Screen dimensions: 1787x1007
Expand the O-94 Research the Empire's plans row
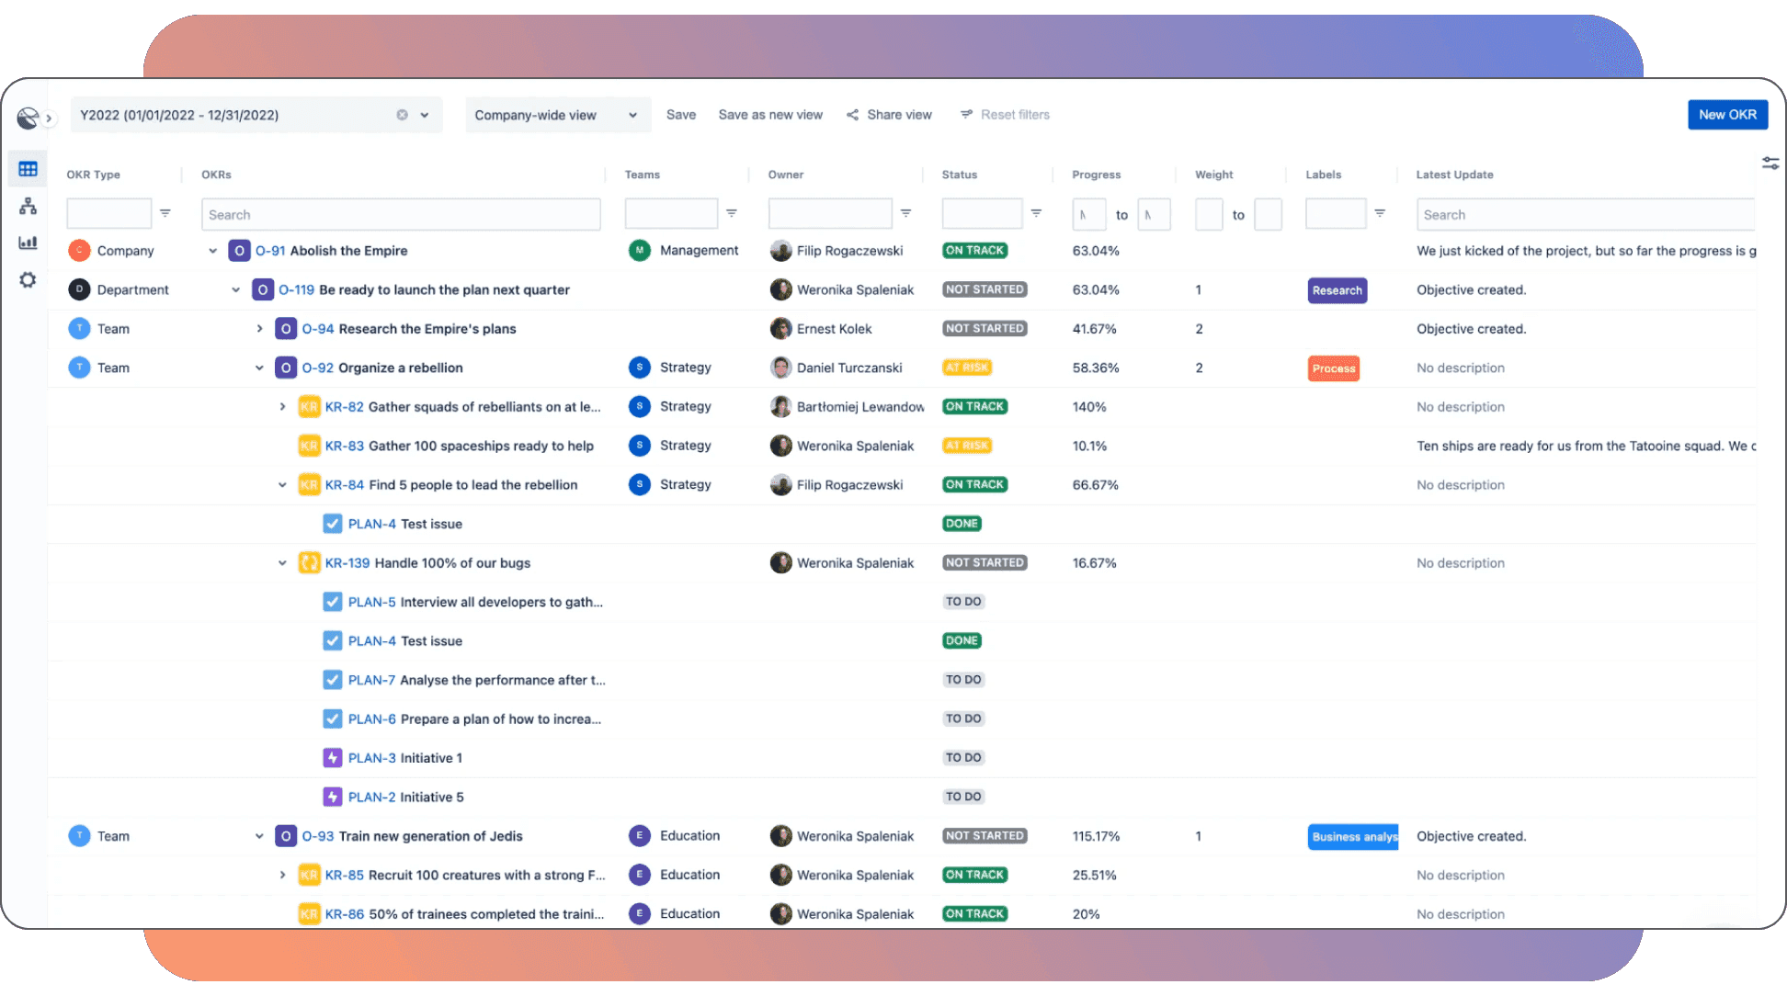pos(258,328)
